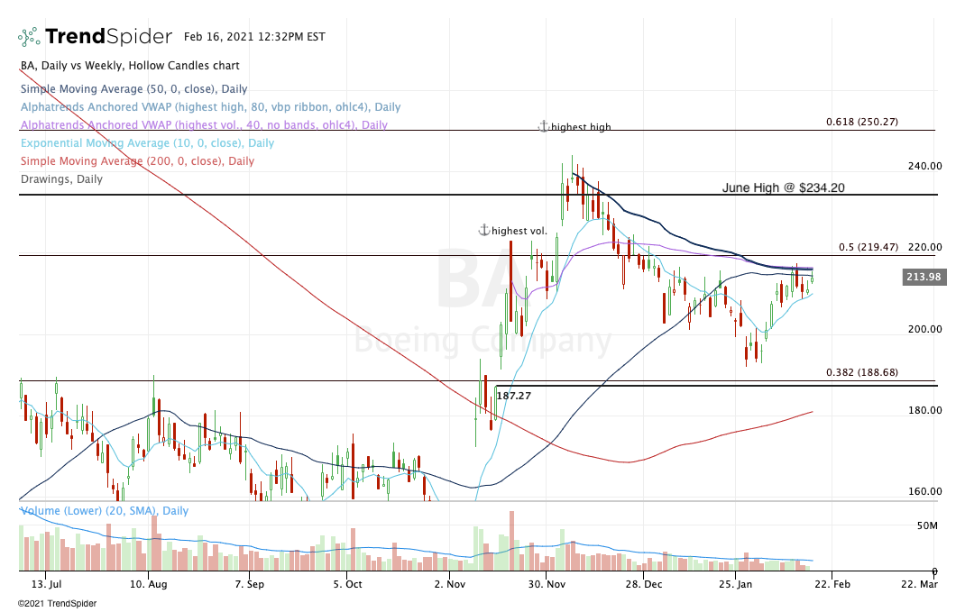Click the 2. Nov date axis label
The width and height of the screenshot is (965, 612).
tap(449, 584)
